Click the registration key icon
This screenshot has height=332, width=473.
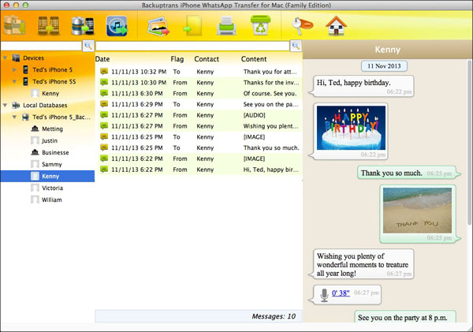coord(302,25)
